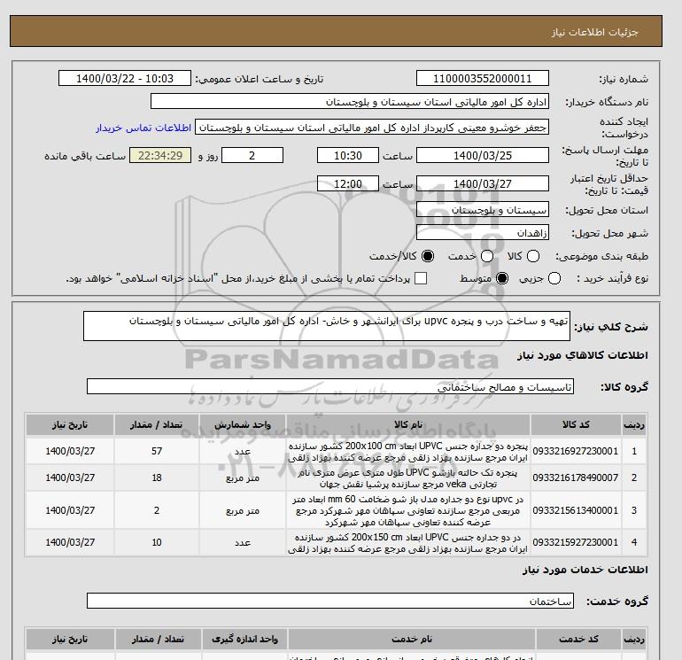Click goods code 0933216927230001
Screen dimensions: 682x660
[576, 452]
